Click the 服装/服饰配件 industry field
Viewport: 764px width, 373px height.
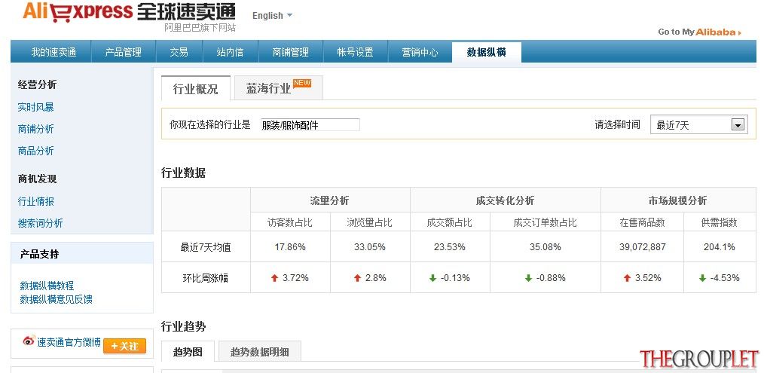tap(310, 125)
